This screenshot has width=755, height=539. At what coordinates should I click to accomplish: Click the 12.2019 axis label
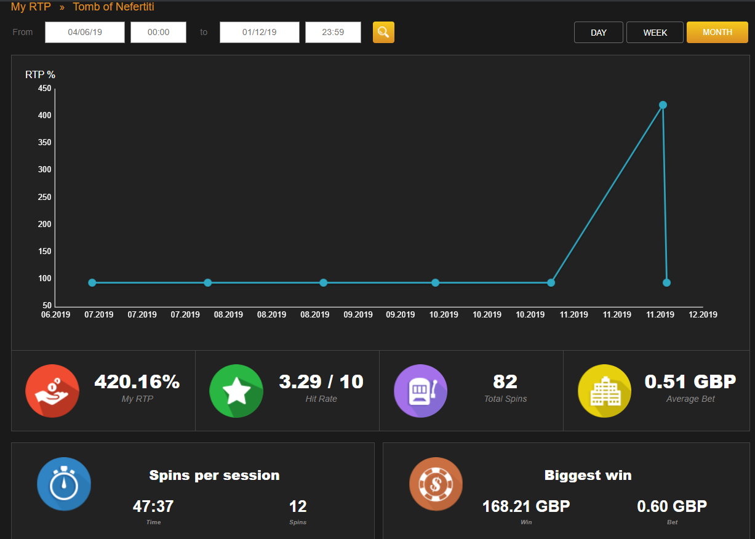(703, 314)
